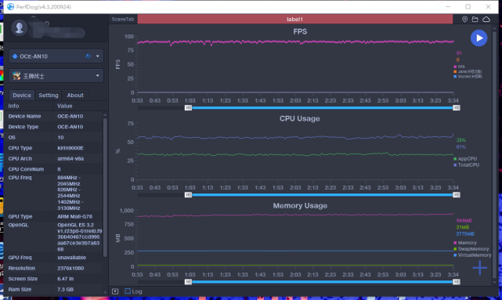Toggle AppCPU series in CPU legend
502x300 pixels.
pyautogui.click(x=465, y=158)
